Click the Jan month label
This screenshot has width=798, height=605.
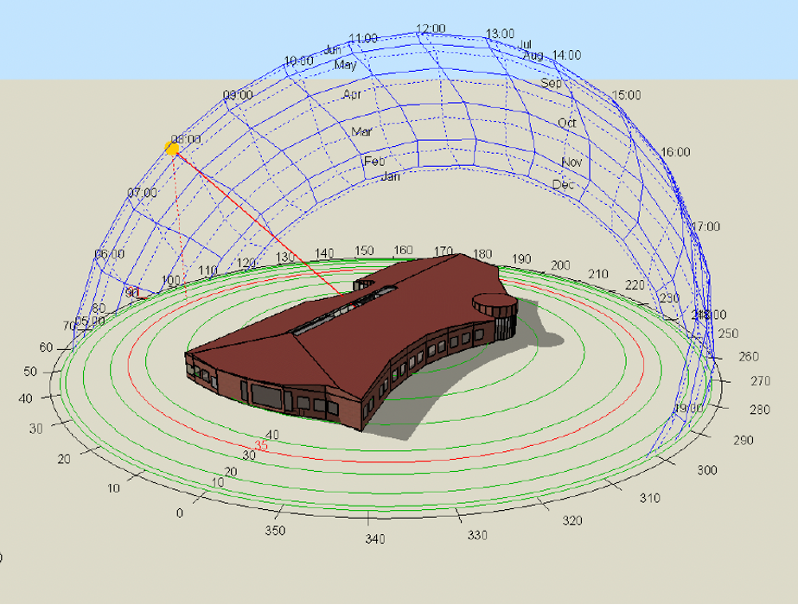(x=390, y=176)
